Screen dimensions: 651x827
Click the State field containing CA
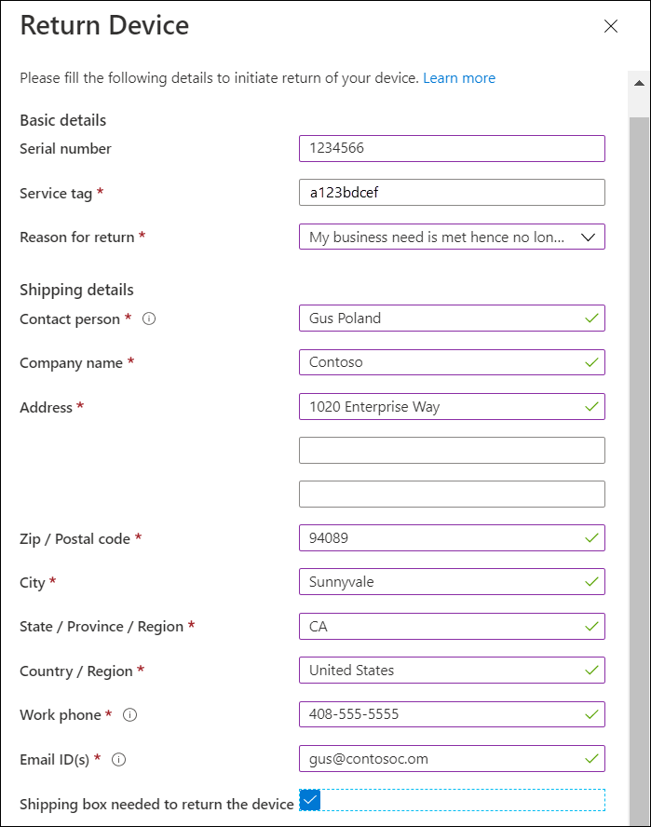tap(452, 626)
